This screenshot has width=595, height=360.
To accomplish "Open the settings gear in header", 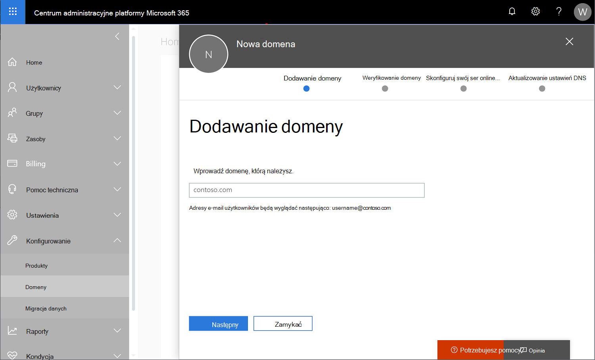I will point(535,11).
